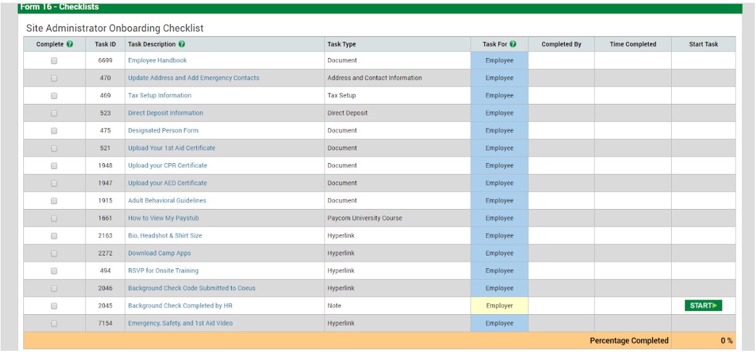Open Employee Handbook link

click(157, 61)
